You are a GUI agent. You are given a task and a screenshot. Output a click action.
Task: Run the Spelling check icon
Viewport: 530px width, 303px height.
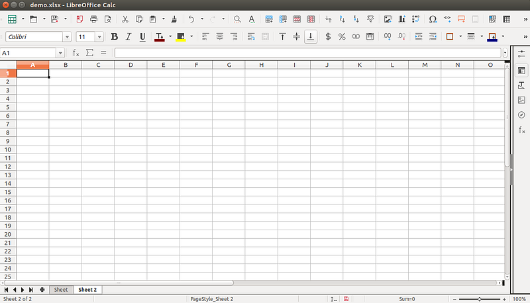(252, 19)
